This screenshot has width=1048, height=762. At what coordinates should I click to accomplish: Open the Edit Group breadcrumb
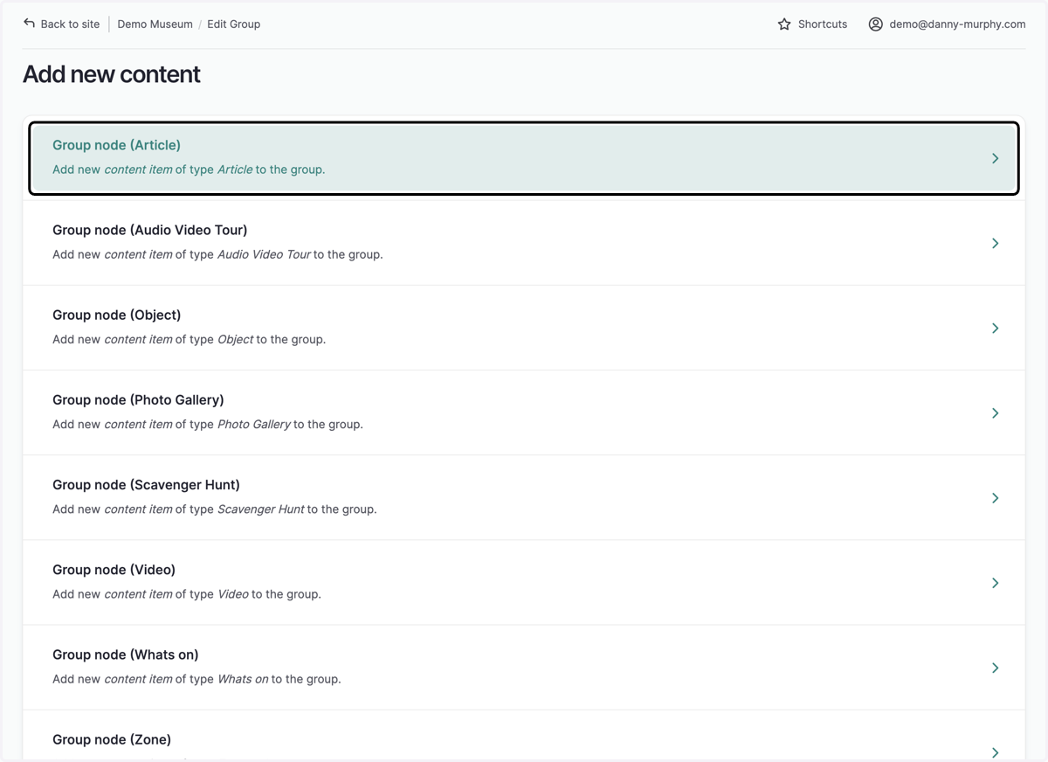(233, 24)
